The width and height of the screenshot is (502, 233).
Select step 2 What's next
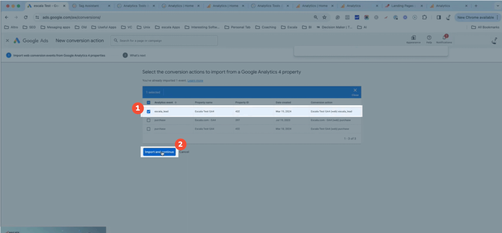134,55
